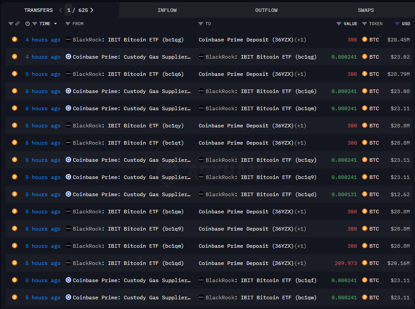This screenshot has height=309, width=415.
Task: Open the TIME column filter icon
Action: [35, 24]
